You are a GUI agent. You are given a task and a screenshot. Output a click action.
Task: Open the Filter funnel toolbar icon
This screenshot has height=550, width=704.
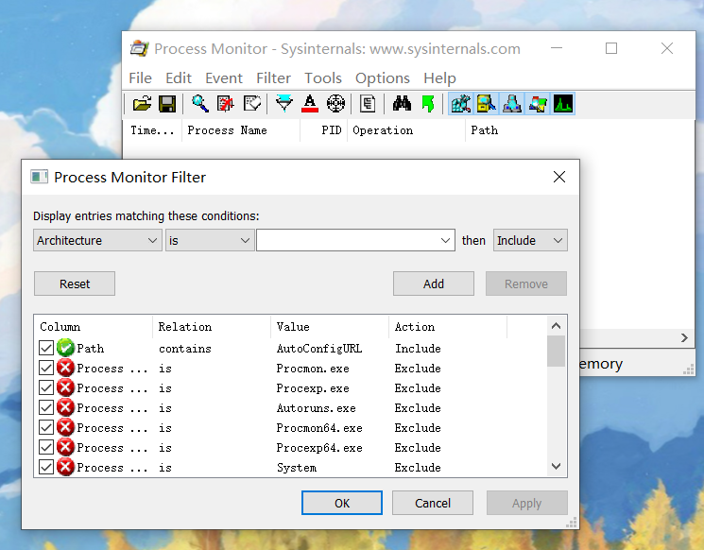[x=284, y=104]
